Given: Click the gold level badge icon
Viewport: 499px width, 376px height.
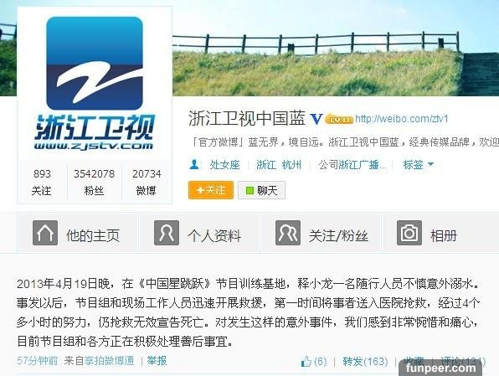Looking at the screenshot, I should tap(338, 119).
